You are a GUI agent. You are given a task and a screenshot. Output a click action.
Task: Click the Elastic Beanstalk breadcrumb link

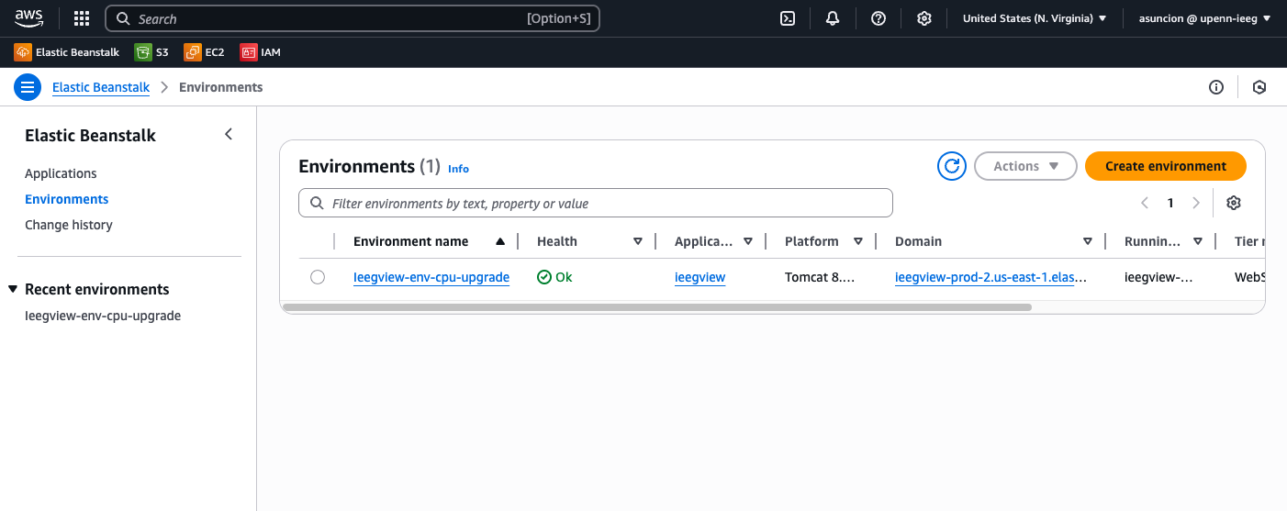101,87
